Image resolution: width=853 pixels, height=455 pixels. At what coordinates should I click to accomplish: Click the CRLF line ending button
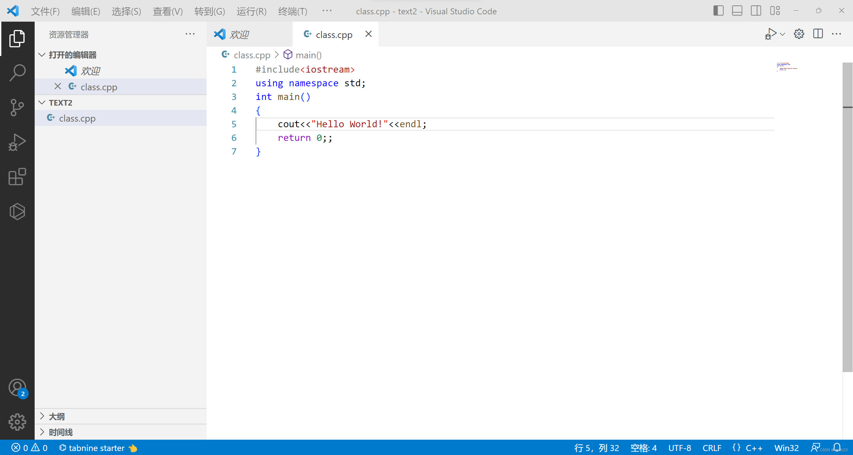(x=712, y=448)
